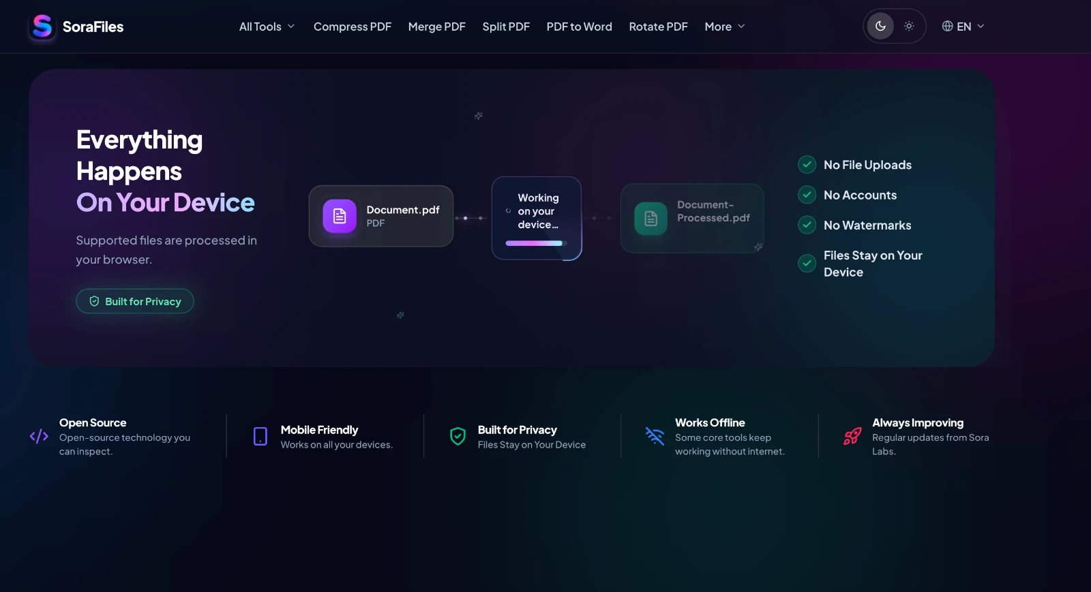Expand the All Tools dropdown

(x=267, y=27)
